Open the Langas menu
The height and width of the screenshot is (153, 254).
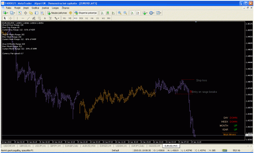point(55,8)
